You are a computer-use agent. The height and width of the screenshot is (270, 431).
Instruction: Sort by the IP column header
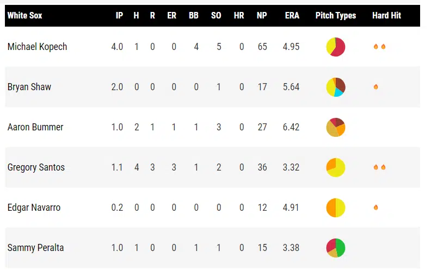119,16
